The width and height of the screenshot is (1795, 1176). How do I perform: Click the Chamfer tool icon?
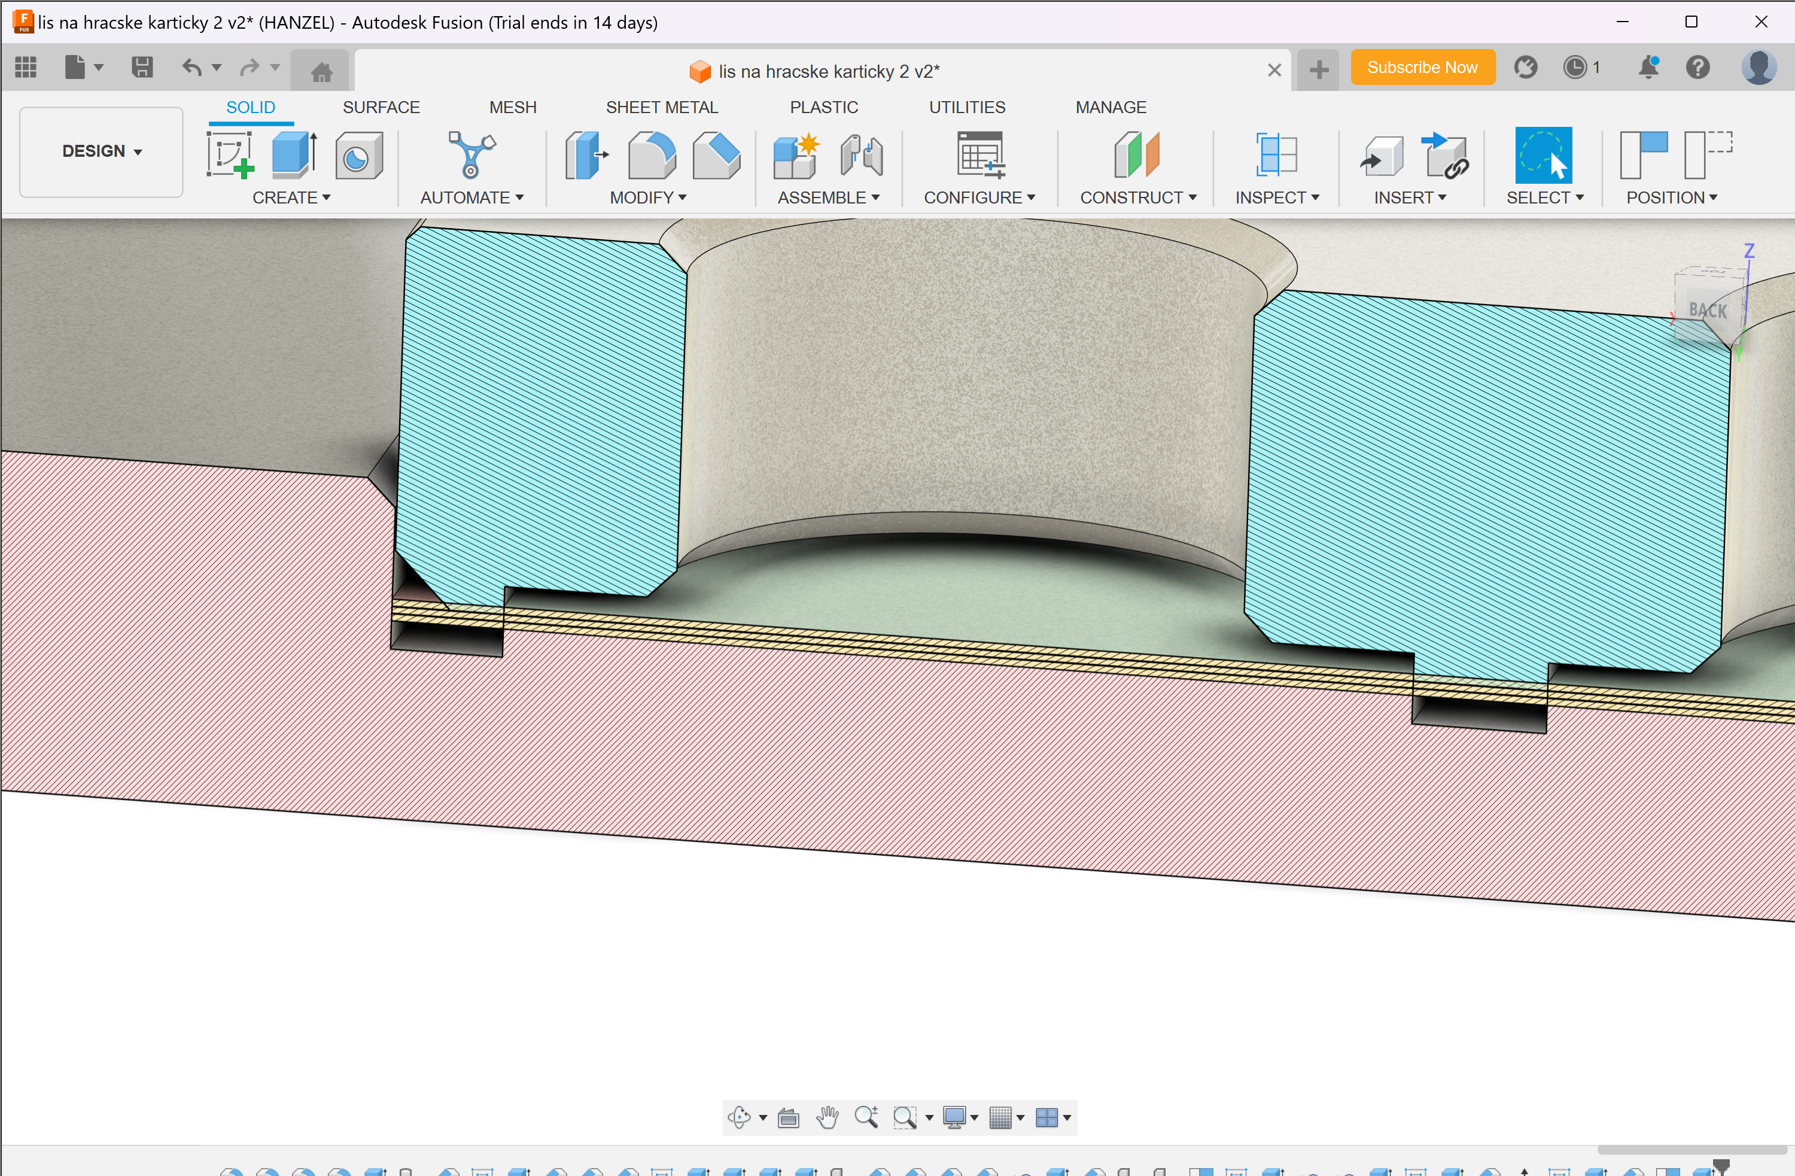tap(716, 154)
